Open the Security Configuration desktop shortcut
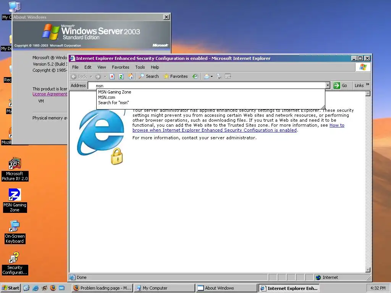Image resolution: width=391 pixels, height=293 pixels. click(15, 263)
